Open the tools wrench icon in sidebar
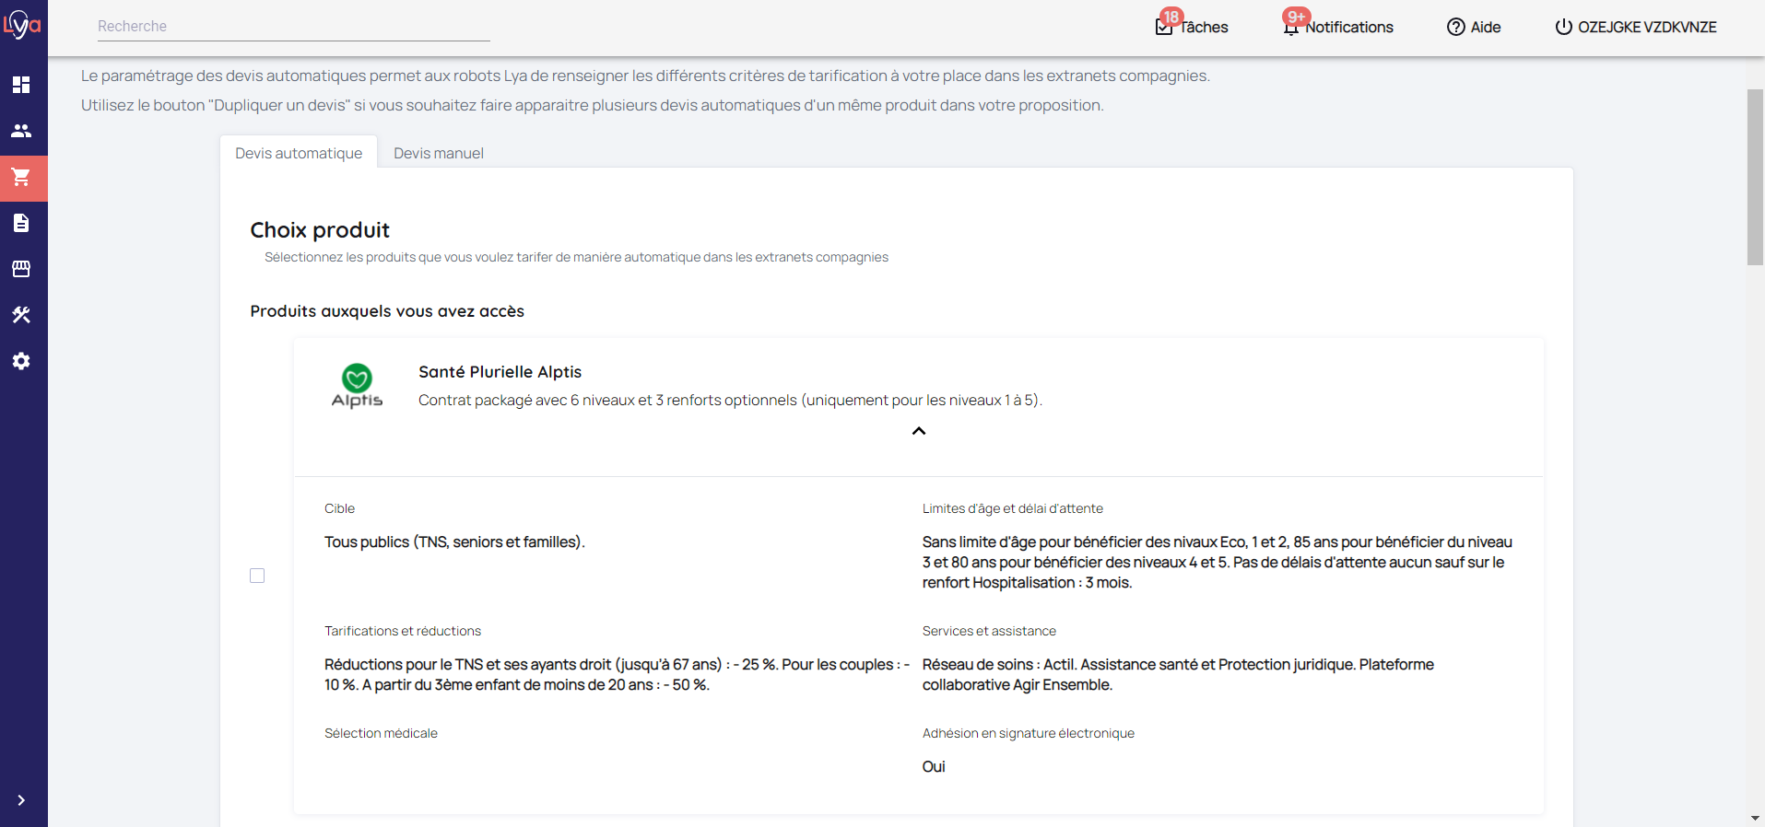The width and height of the screenshot is (1765, 827). tap(21, 315)
